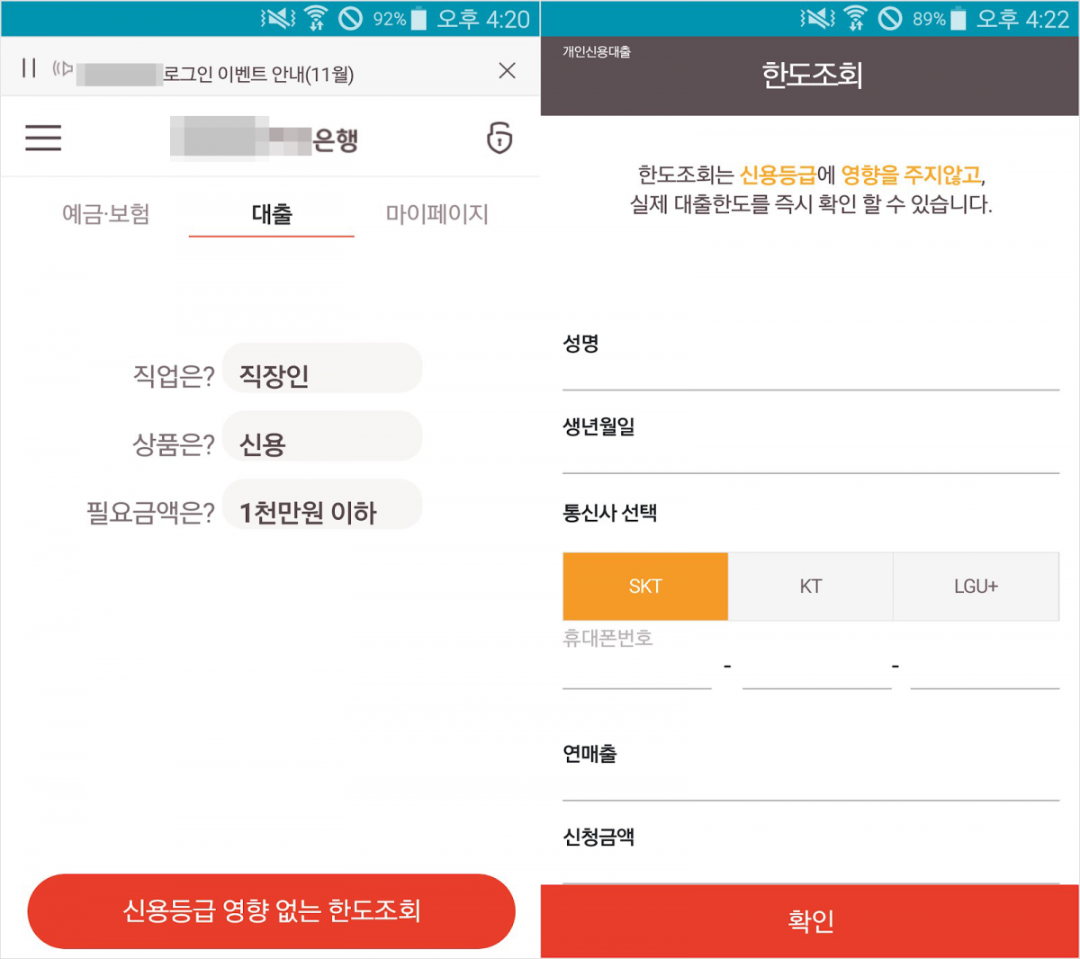
Task: Open the 직장인 occupation selector
Action: point(321,368)
